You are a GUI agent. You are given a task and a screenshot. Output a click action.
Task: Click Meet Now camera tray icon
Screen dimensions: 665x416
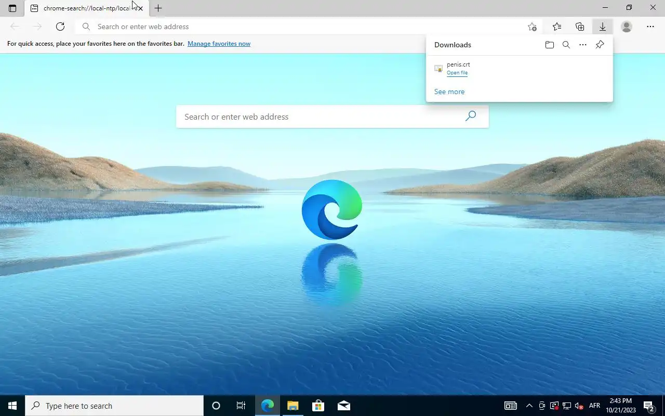(542, 406)
